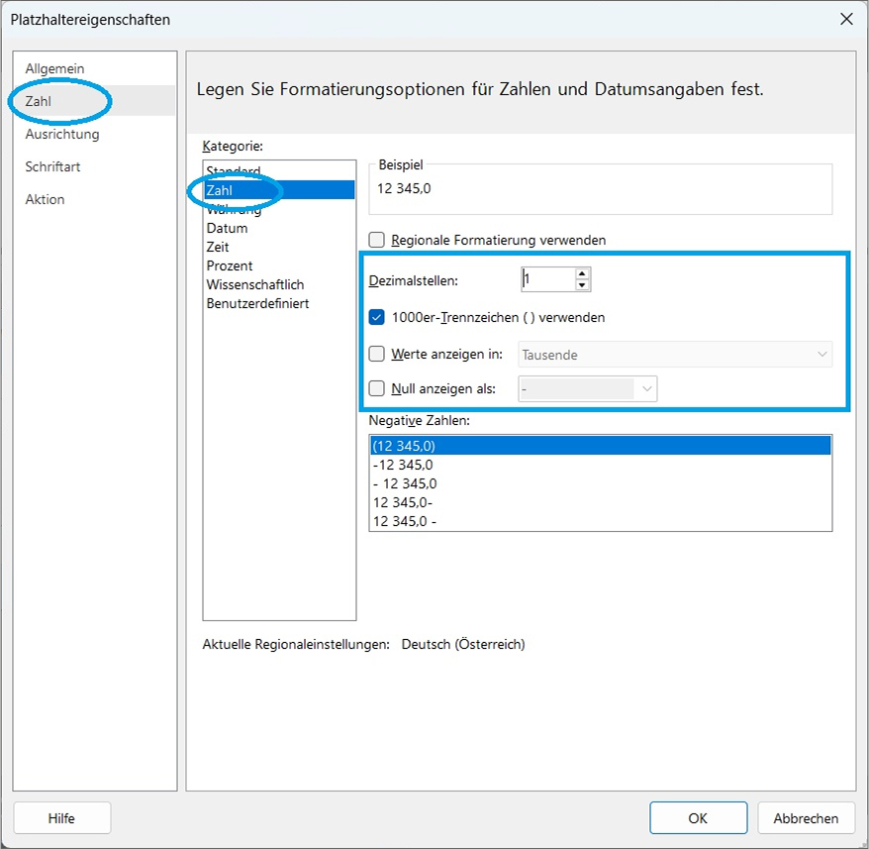Select Prozent in the Kategorie list

(230, 265)
